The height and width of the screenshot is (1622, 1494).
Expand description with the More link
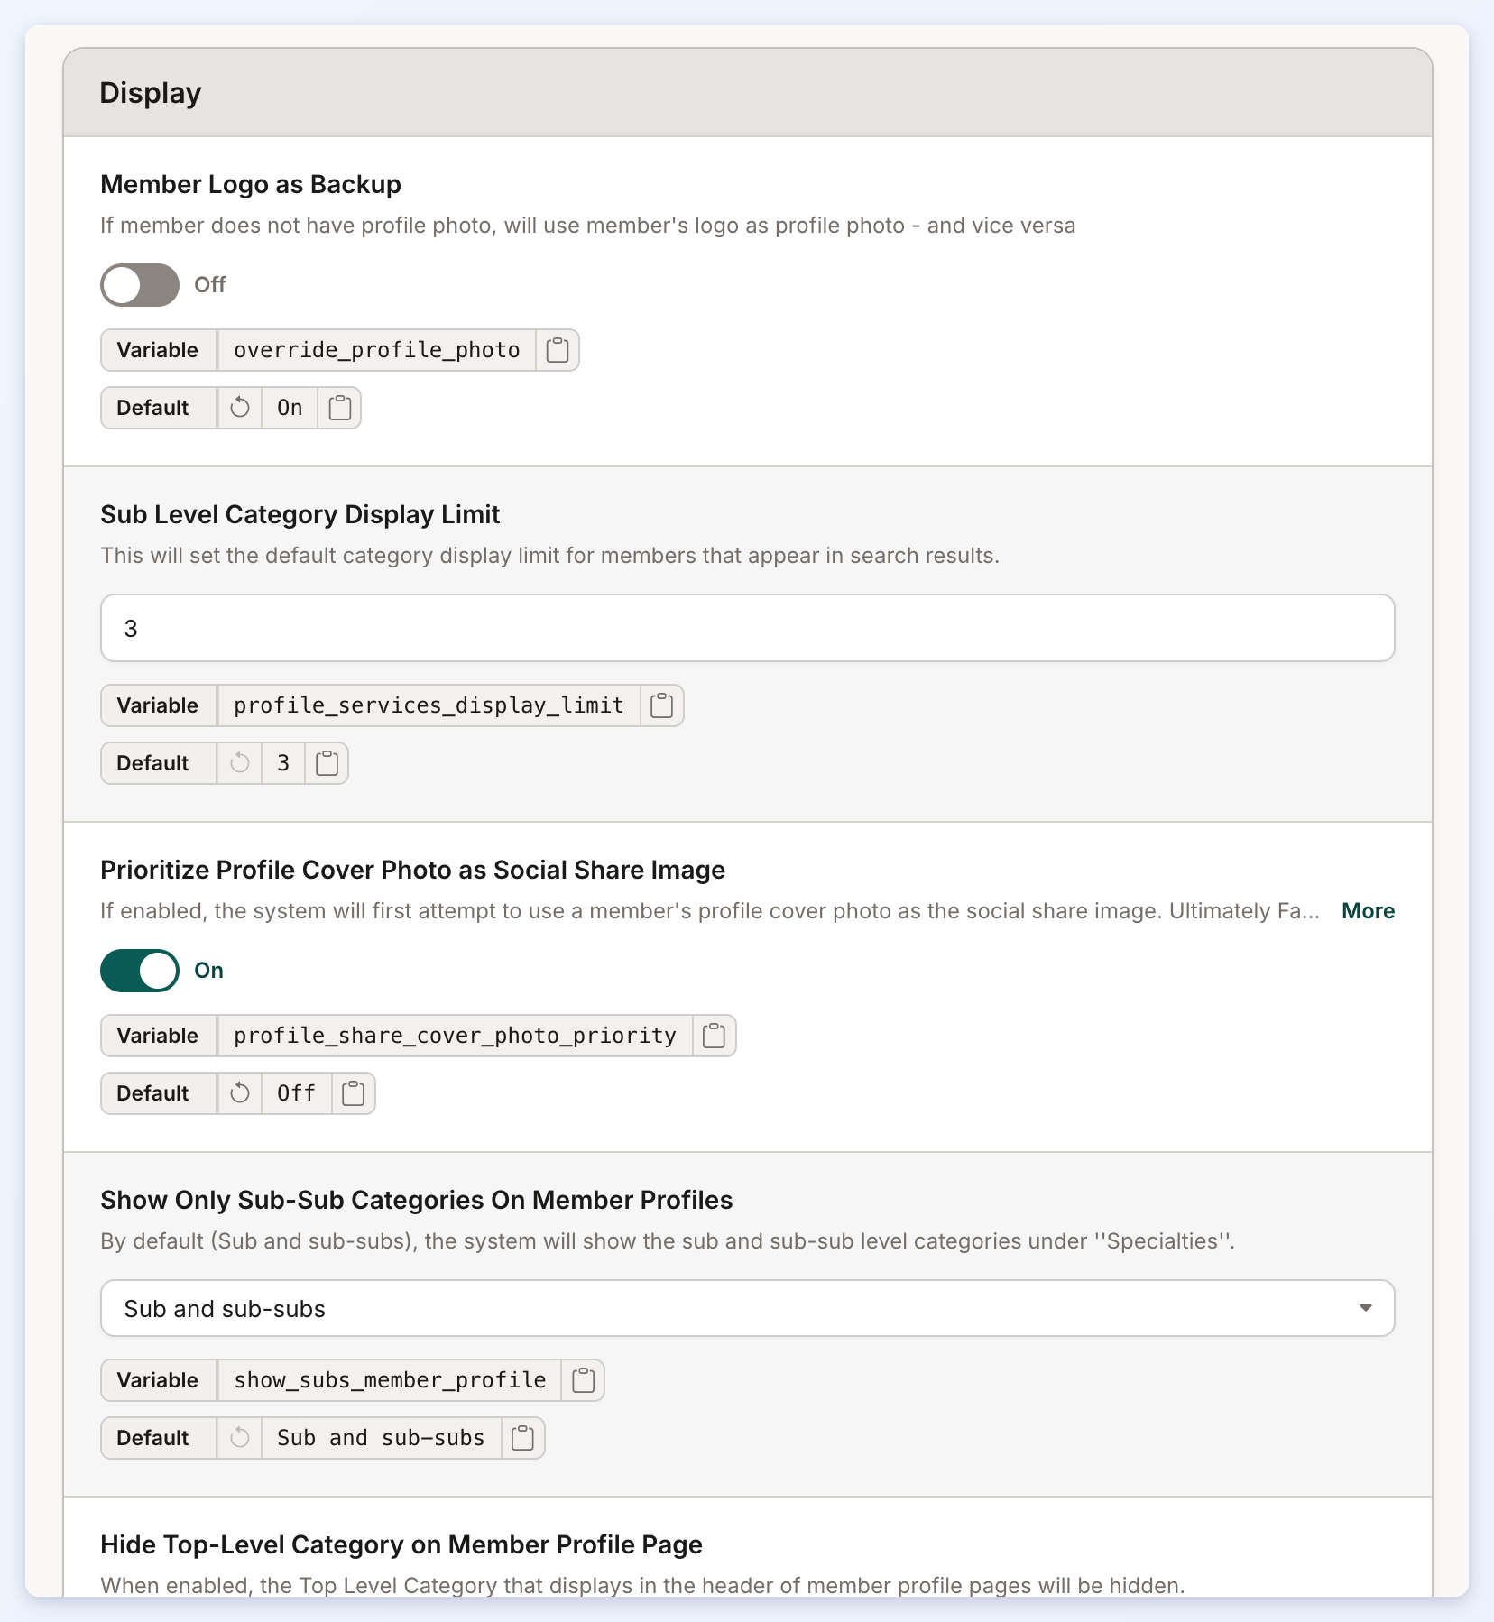pos(1368,911)
